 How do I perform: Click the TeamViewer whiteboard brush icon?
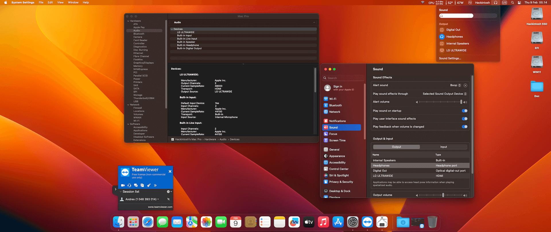pyautogui.click(x=149, y=185)
